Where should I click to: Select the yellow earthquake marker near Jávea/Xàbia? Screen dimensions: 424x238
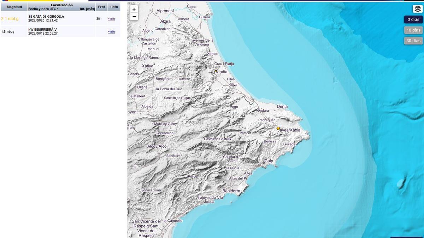click(x=278, y=129)
